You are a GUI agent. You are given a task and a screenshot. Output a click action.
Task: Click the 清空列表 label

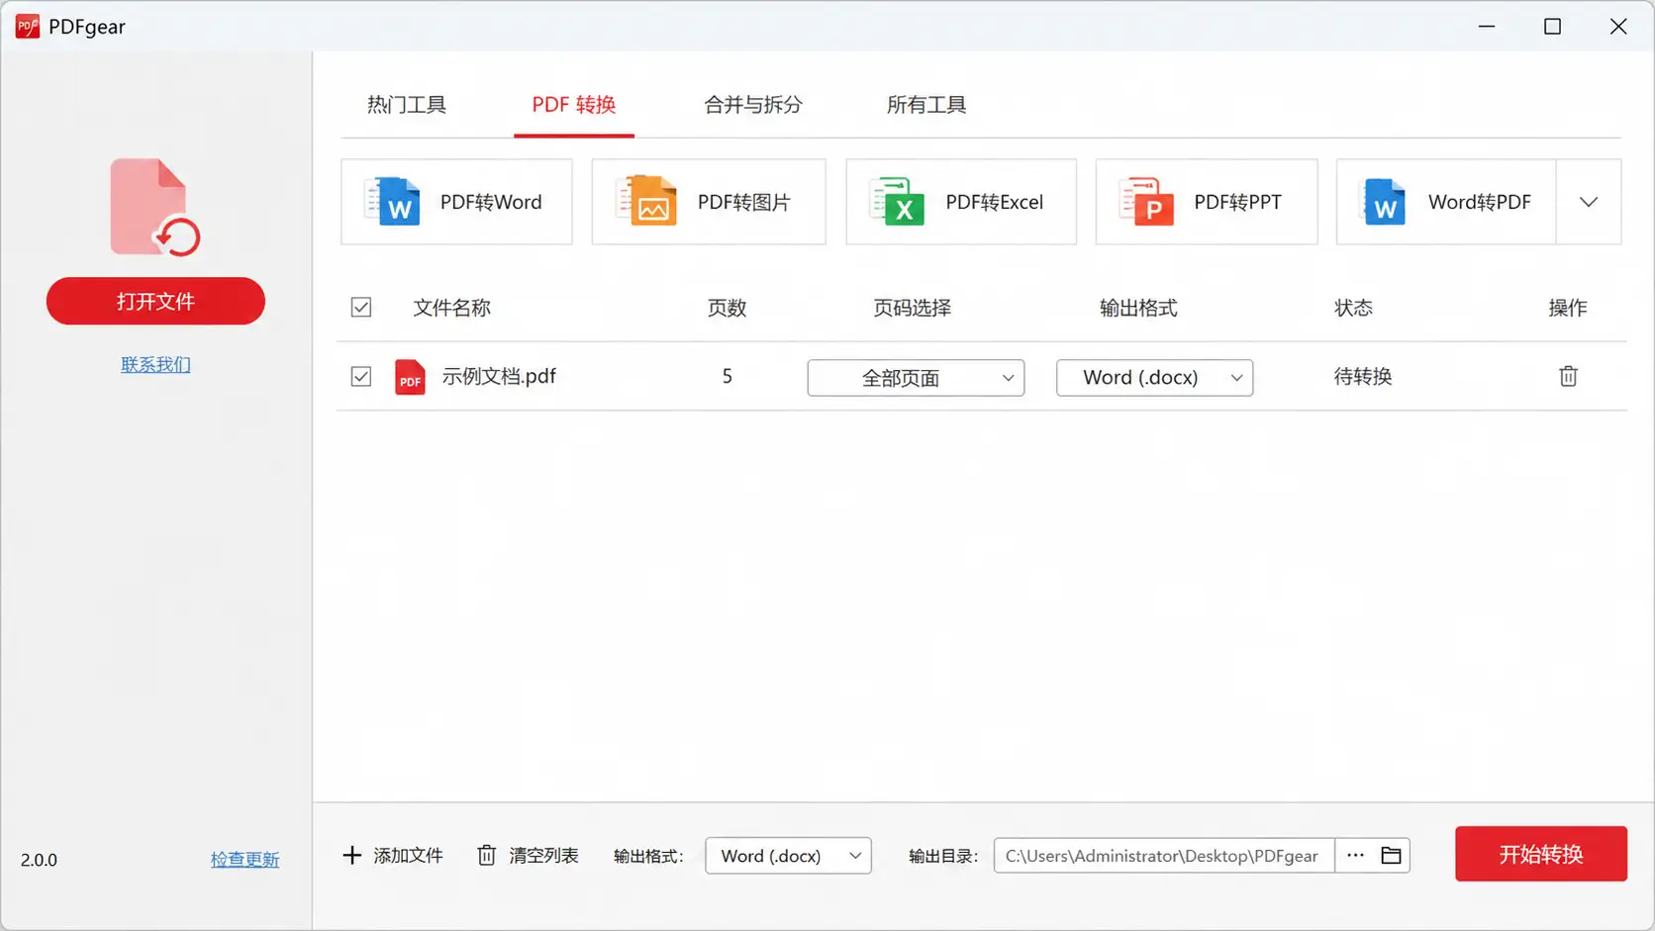click(x=543, y=855)
